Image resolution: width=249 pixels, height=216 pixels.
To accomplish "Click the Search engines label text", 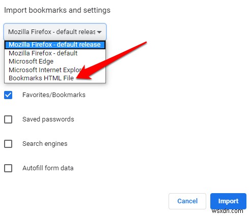I will (x=45, y=144).
